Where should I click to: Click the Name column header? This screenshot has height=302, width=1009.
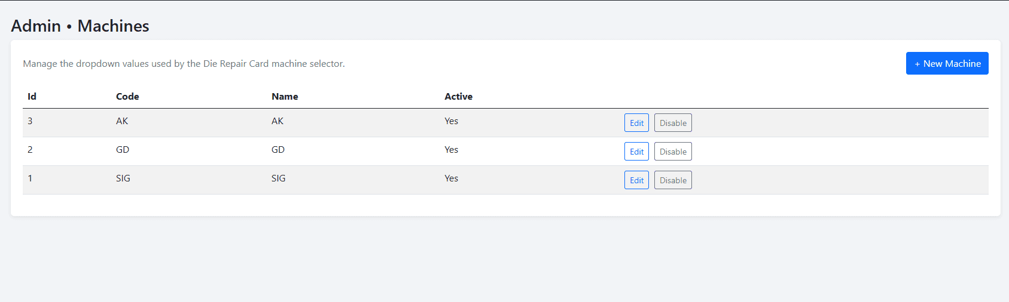(x=285, y=96)
